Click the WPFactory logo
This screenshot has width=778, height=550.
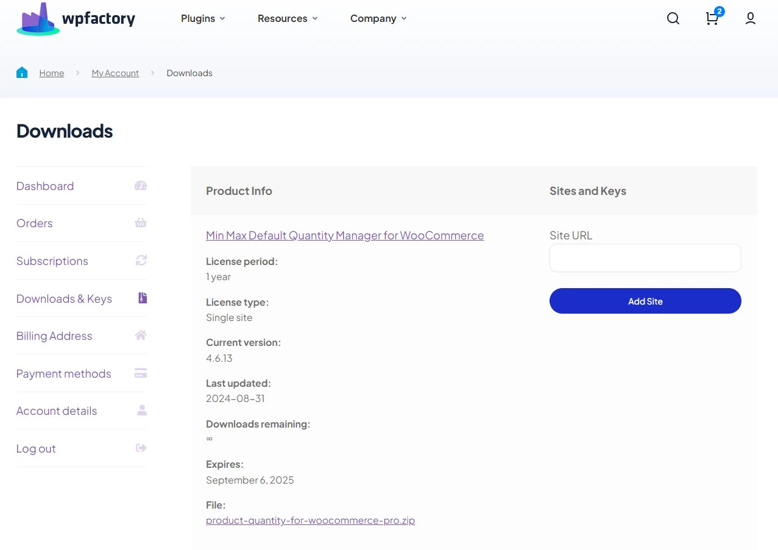[x=75, y=18]
